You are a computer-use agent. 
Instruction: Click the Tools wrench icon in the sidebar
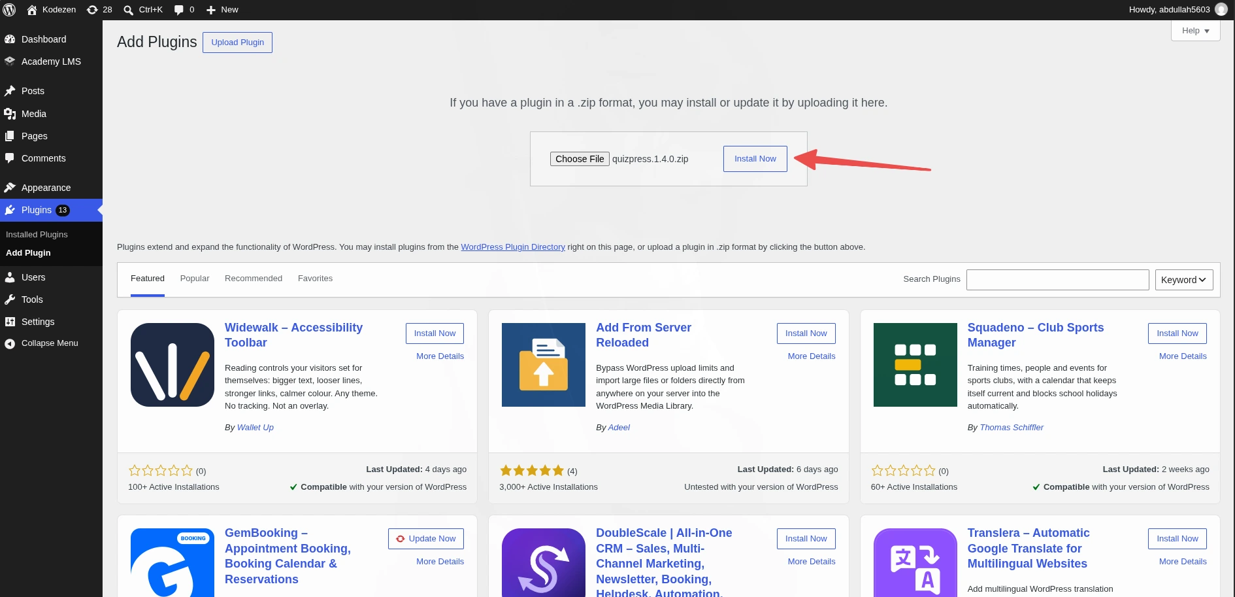[10, 299]
